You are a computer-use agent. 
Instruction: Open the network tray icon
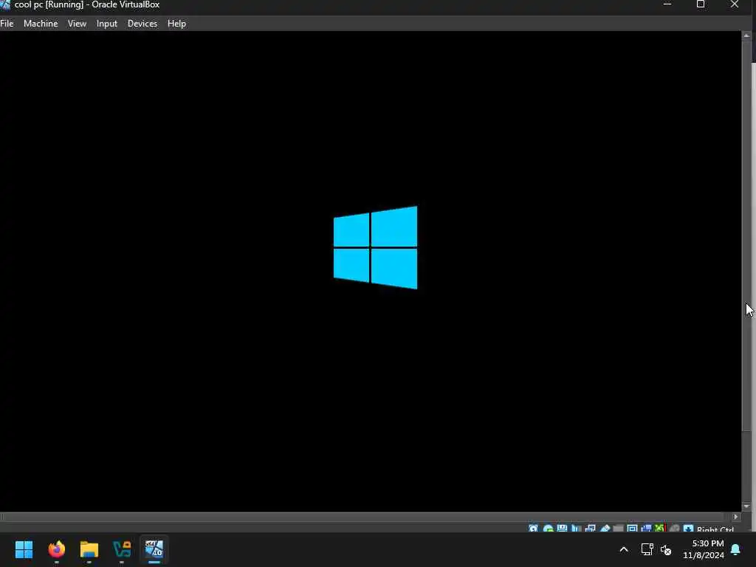pos(647,549)
